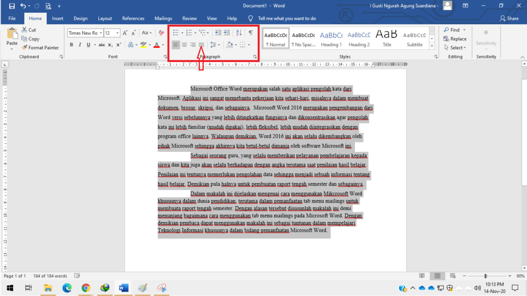This screenshot has width=527, height=296.
Task: Toggle italic formatting
Action: coord(80,45)
